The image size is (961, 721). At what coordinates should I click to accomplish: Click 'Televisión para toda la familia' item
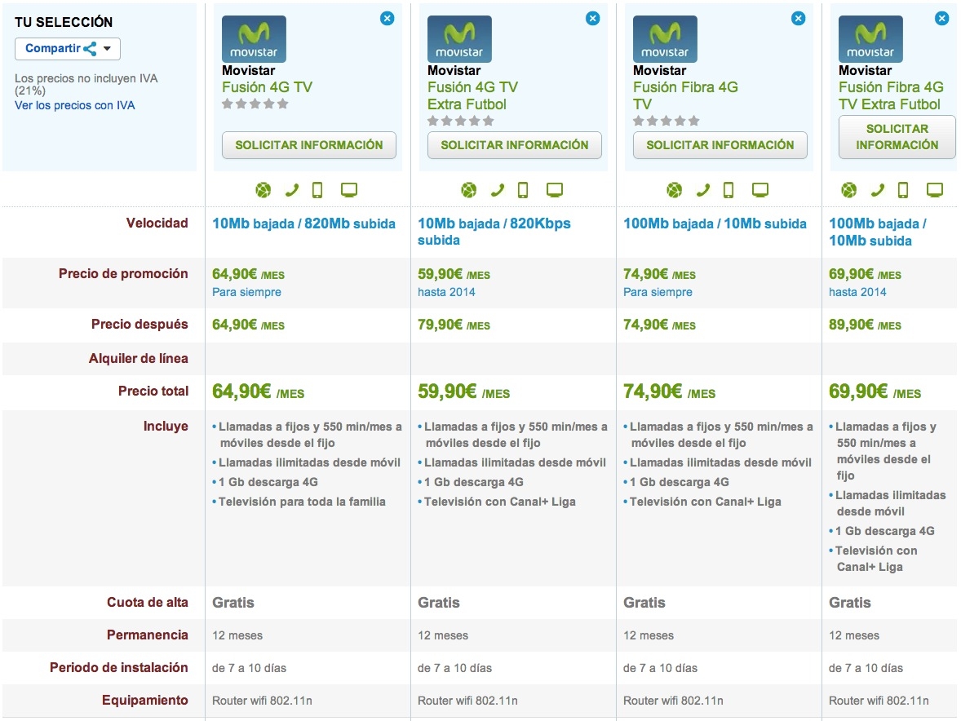[x=302, y=502]
